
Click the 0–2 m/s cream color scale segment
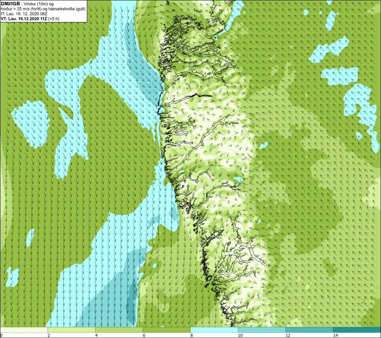pos(24,330)
